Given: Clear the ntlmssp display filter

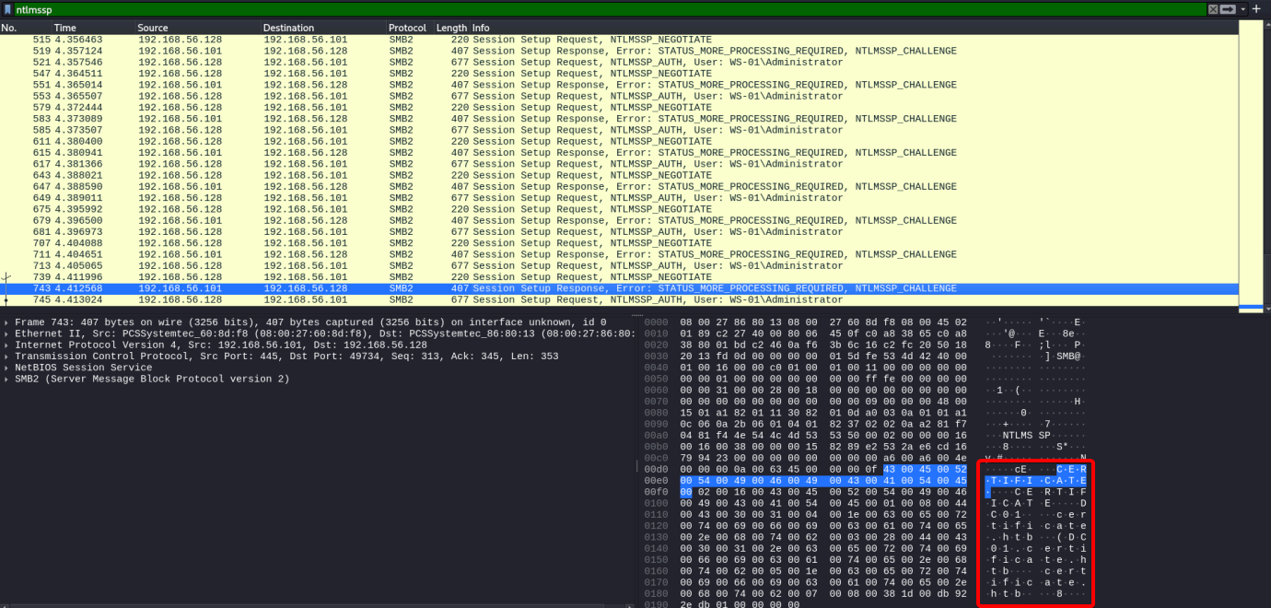Looking at the screenshot, I should click(x=1213, y=9).
